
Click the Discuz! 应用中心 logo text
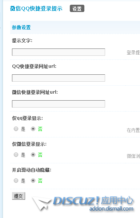coord(93,201)
